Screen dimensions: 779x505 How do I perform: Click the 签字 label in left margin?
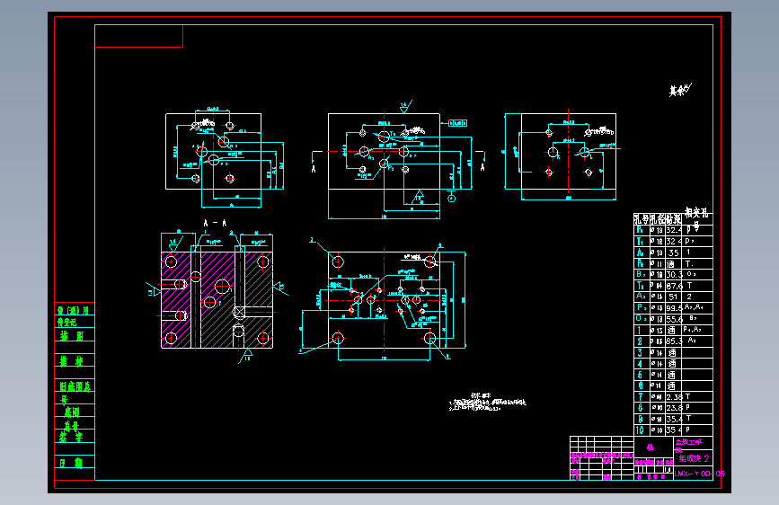(71, 437)
